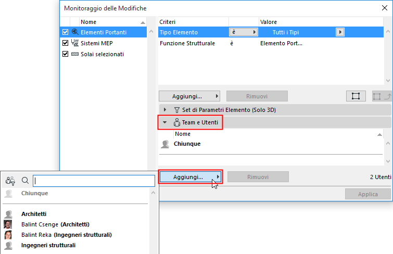The height and width of the screenshot is (254, 393).
Task: Choose Balint Csenge (Architetti)
Action: point(55,224)
